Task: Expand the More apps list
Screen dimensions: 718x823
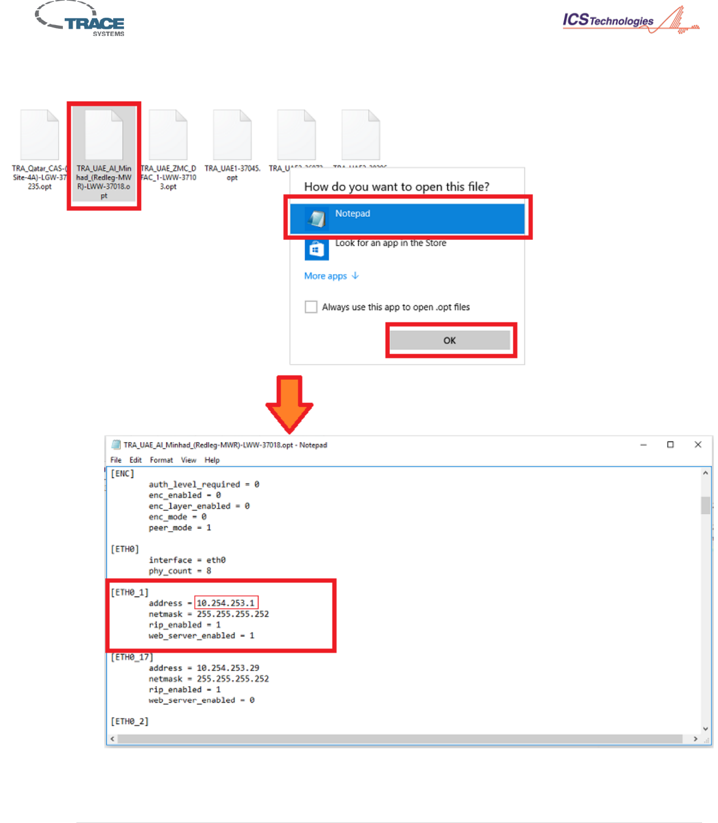Action: tap(332, 276)
